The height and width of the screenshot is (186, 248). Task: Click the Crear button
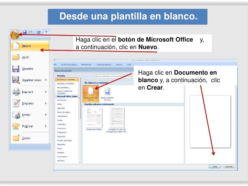coord(215,167)
